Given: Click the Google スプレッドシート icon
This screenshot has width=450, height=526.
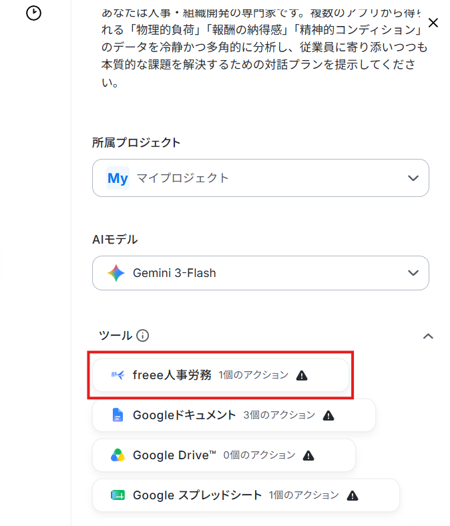Looking at the screenshot, I should (118, 495).
